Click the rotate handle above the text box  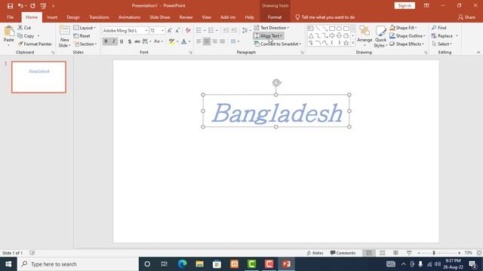point(276,83)
